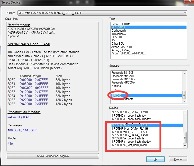
Task: Choose SPC560Pxx_code_flash_shadow device
Action: point(132,142)
